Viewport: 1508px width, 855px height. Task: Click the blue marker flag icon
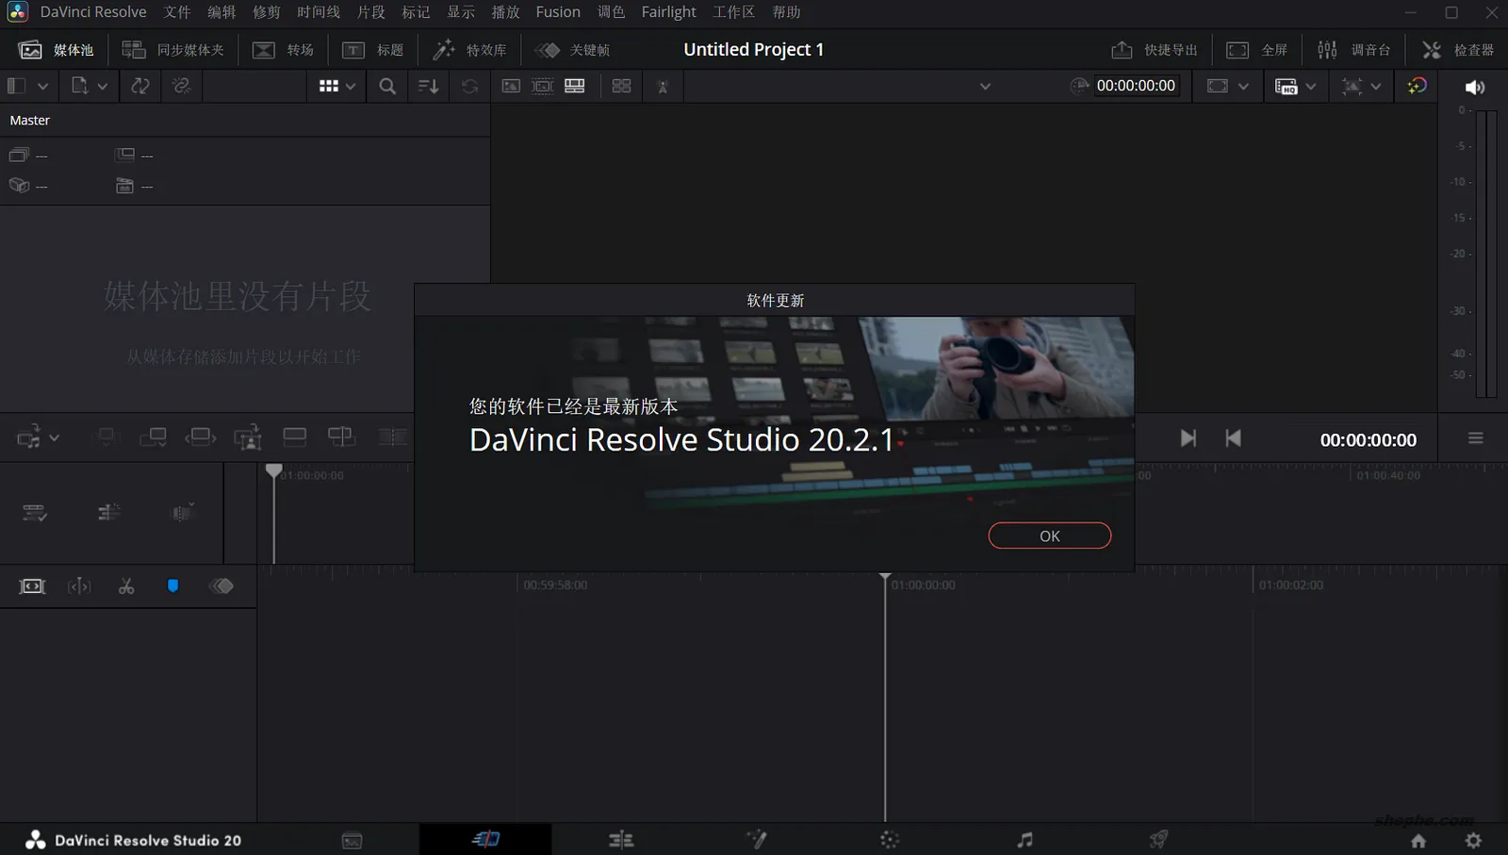pos(172,586)
